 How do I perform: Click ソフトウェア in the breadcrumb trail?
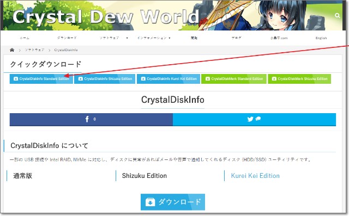(x=34, y=50)
